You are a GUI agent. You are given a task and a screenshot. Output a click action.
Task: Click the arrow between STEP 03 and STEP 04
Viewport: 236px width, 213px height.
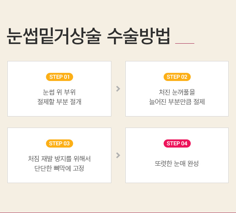118,155
